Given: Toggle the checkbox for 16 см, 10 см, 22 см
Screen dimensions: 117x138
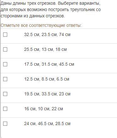Looking at the screenshot, I should (5, 109).
